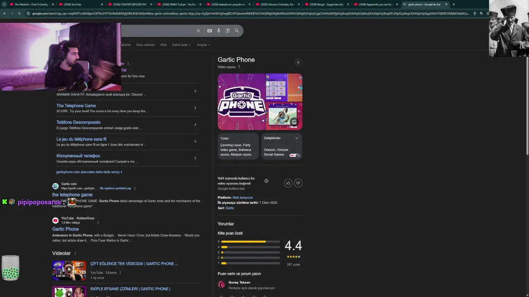
Task: Click the browser address bar URL
Action: coord(250,14)
